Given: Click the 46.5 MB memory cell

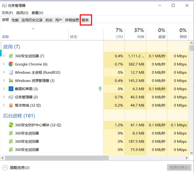Looking at the screenshot, I should tap(135, 97).
